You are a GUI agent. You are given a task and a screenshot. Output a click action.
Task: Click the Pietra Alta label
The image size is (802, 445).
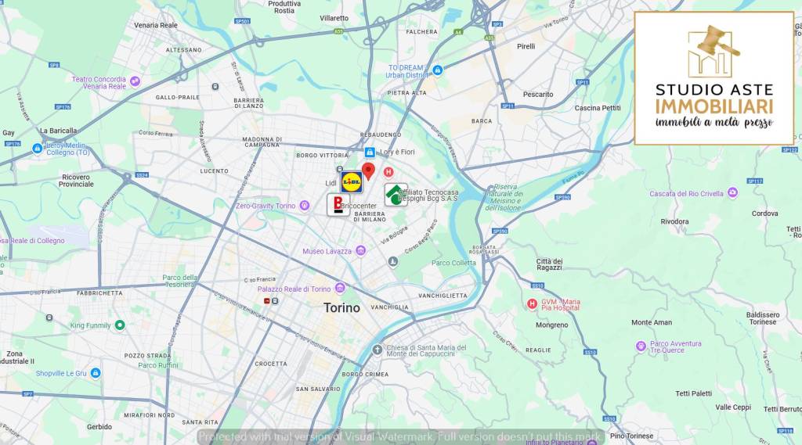(407, 93)
